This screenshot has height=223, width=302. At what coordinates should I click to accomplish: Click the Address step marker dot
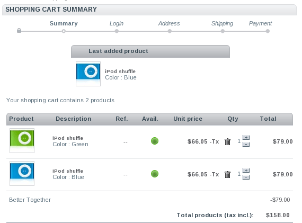point(170,31)
